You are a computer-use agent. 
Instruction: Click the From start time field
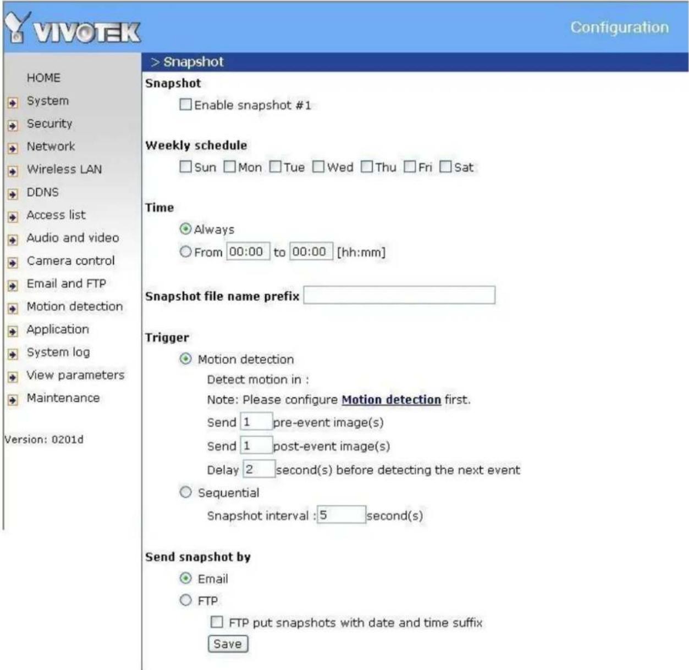(248, 252)
